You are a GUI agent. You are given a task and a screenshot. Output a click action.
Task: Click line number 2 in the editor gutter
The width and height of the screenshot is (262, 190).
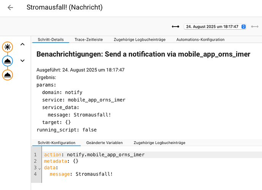tap(35, 161)
